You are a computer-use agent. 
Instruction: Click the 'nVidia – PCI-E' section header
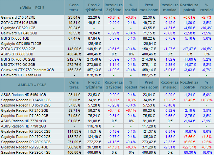[x=32, y=8]
